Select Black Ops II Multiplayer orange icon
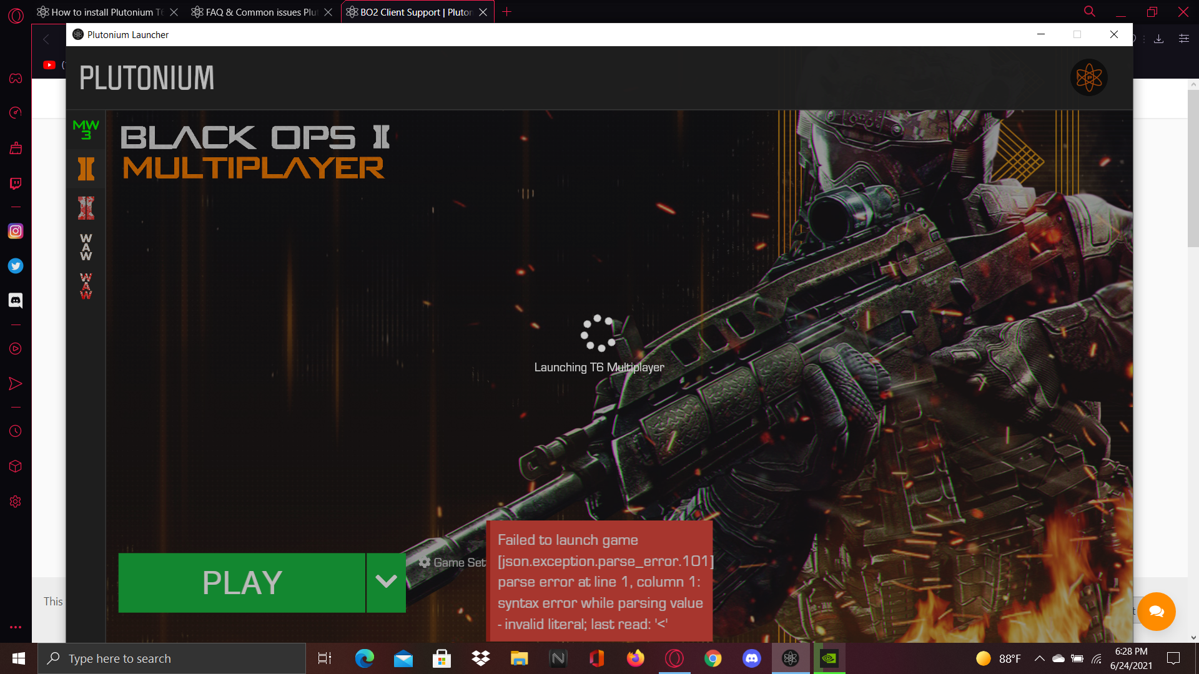 [x=86, y=169]
